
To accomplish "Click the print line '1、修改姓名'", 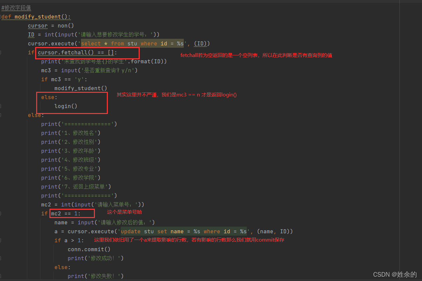I will pyautogui.click(x=71, y=133).
